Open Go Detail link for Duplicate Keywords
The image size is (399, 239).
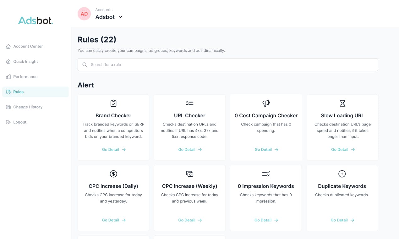pyautogui.click(x=342, y=220)
